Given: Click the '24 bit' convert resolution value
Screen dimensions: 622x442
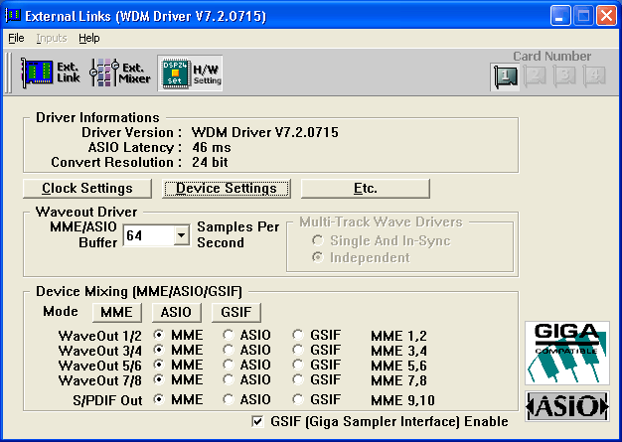Looking at the screenshot, I should pos(210,162).
